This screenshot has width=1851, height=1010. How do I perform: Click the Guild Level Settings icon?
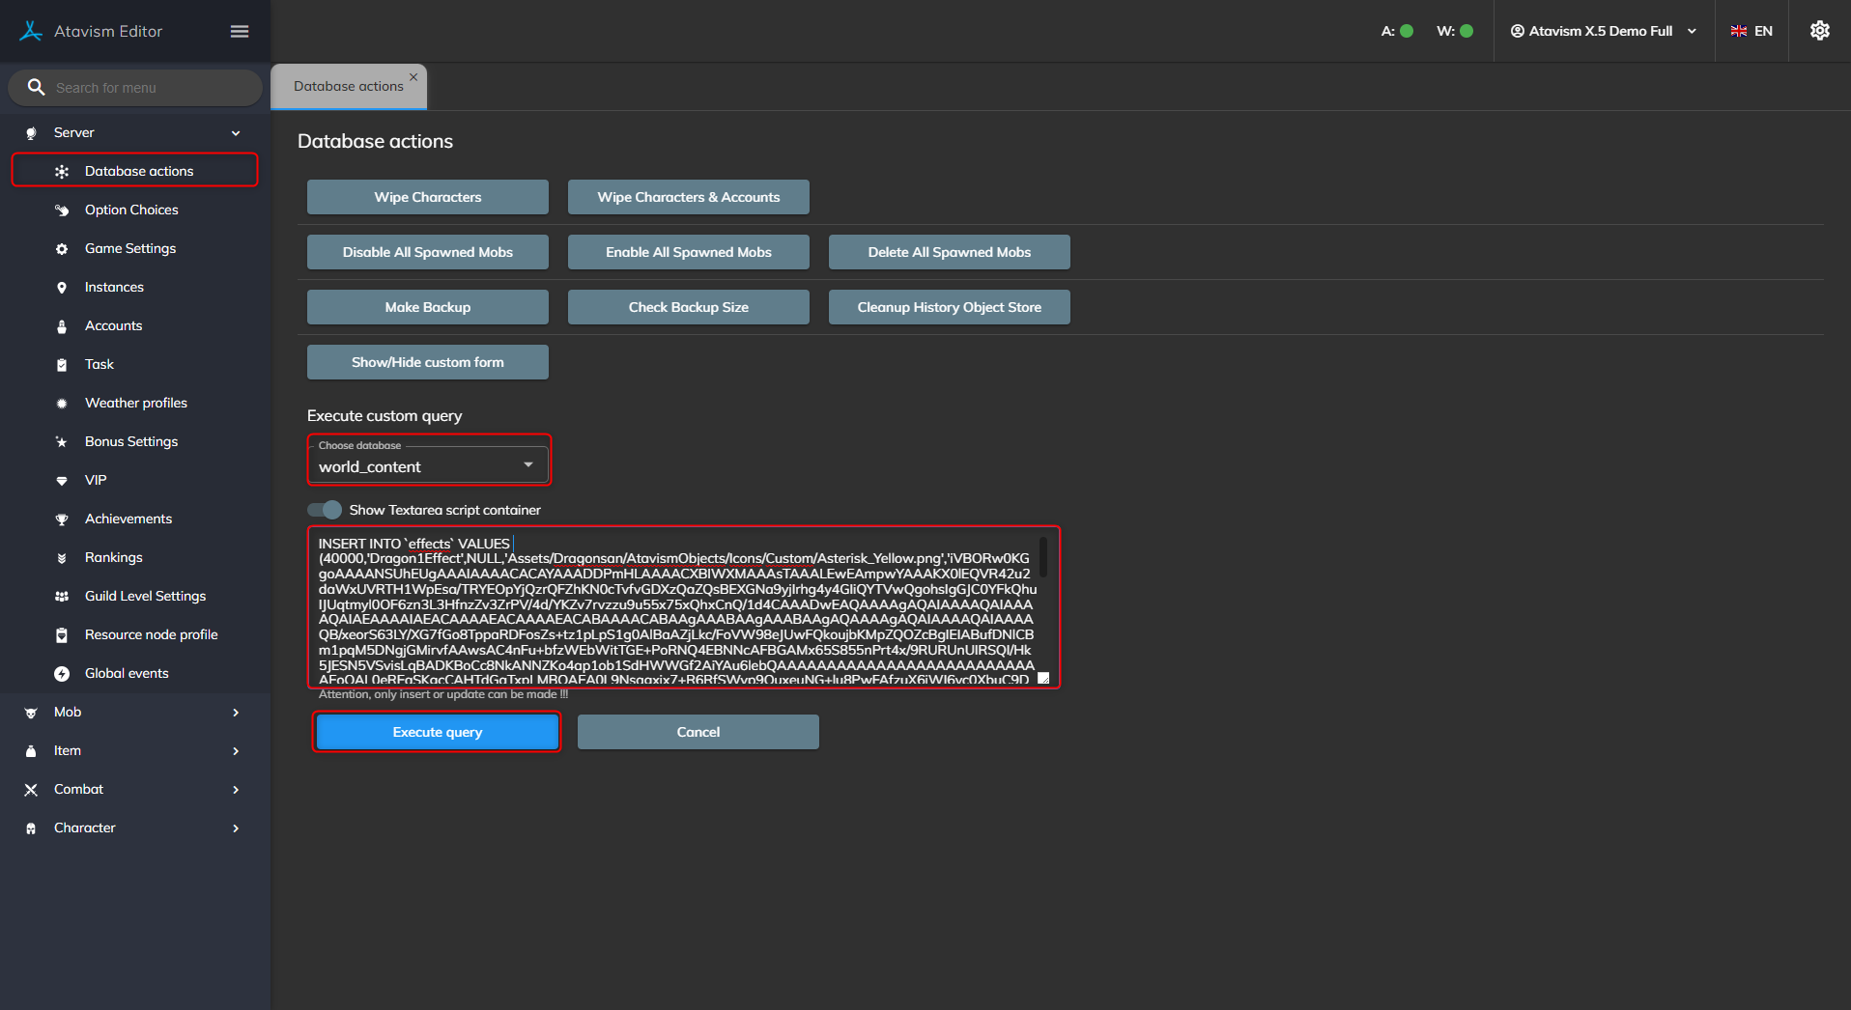pyautogui.click(x=62, y=597)
